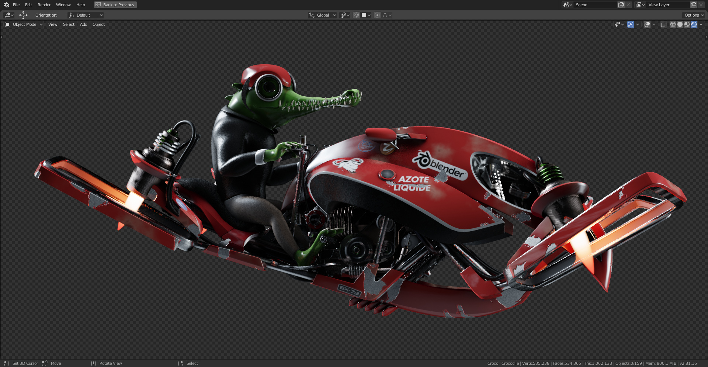This screenshot has height=367, width=708.
Task: Toggle snapping magnet icon
Action: point(356,15)
